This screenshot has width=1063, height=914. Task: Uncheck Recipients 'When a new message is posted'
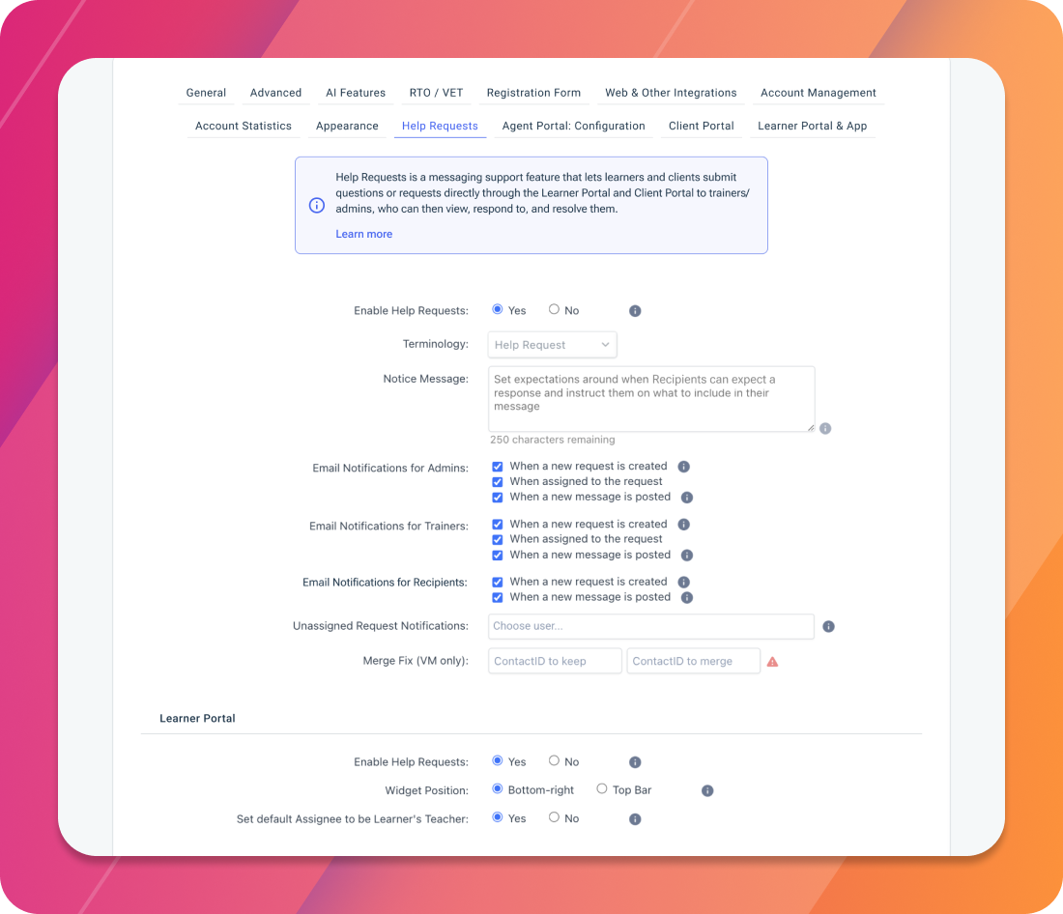coord(498,597)
